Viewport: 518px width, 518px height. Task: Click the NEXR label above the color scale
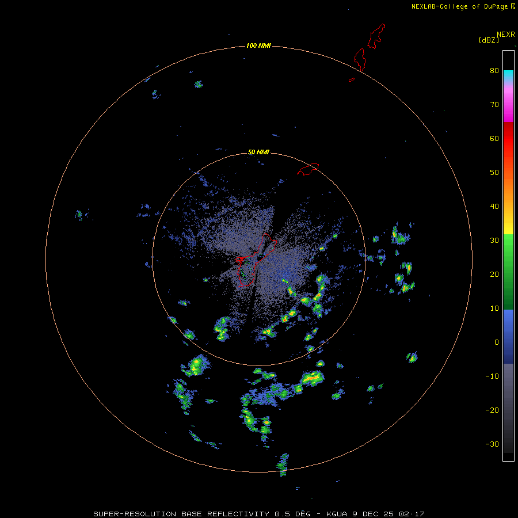[506, 35]
